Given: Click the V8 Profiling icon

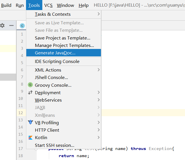Looking at the screenshot, I should click(x=30, y=123).
